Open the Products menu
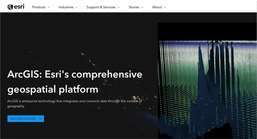 [39, 7]
